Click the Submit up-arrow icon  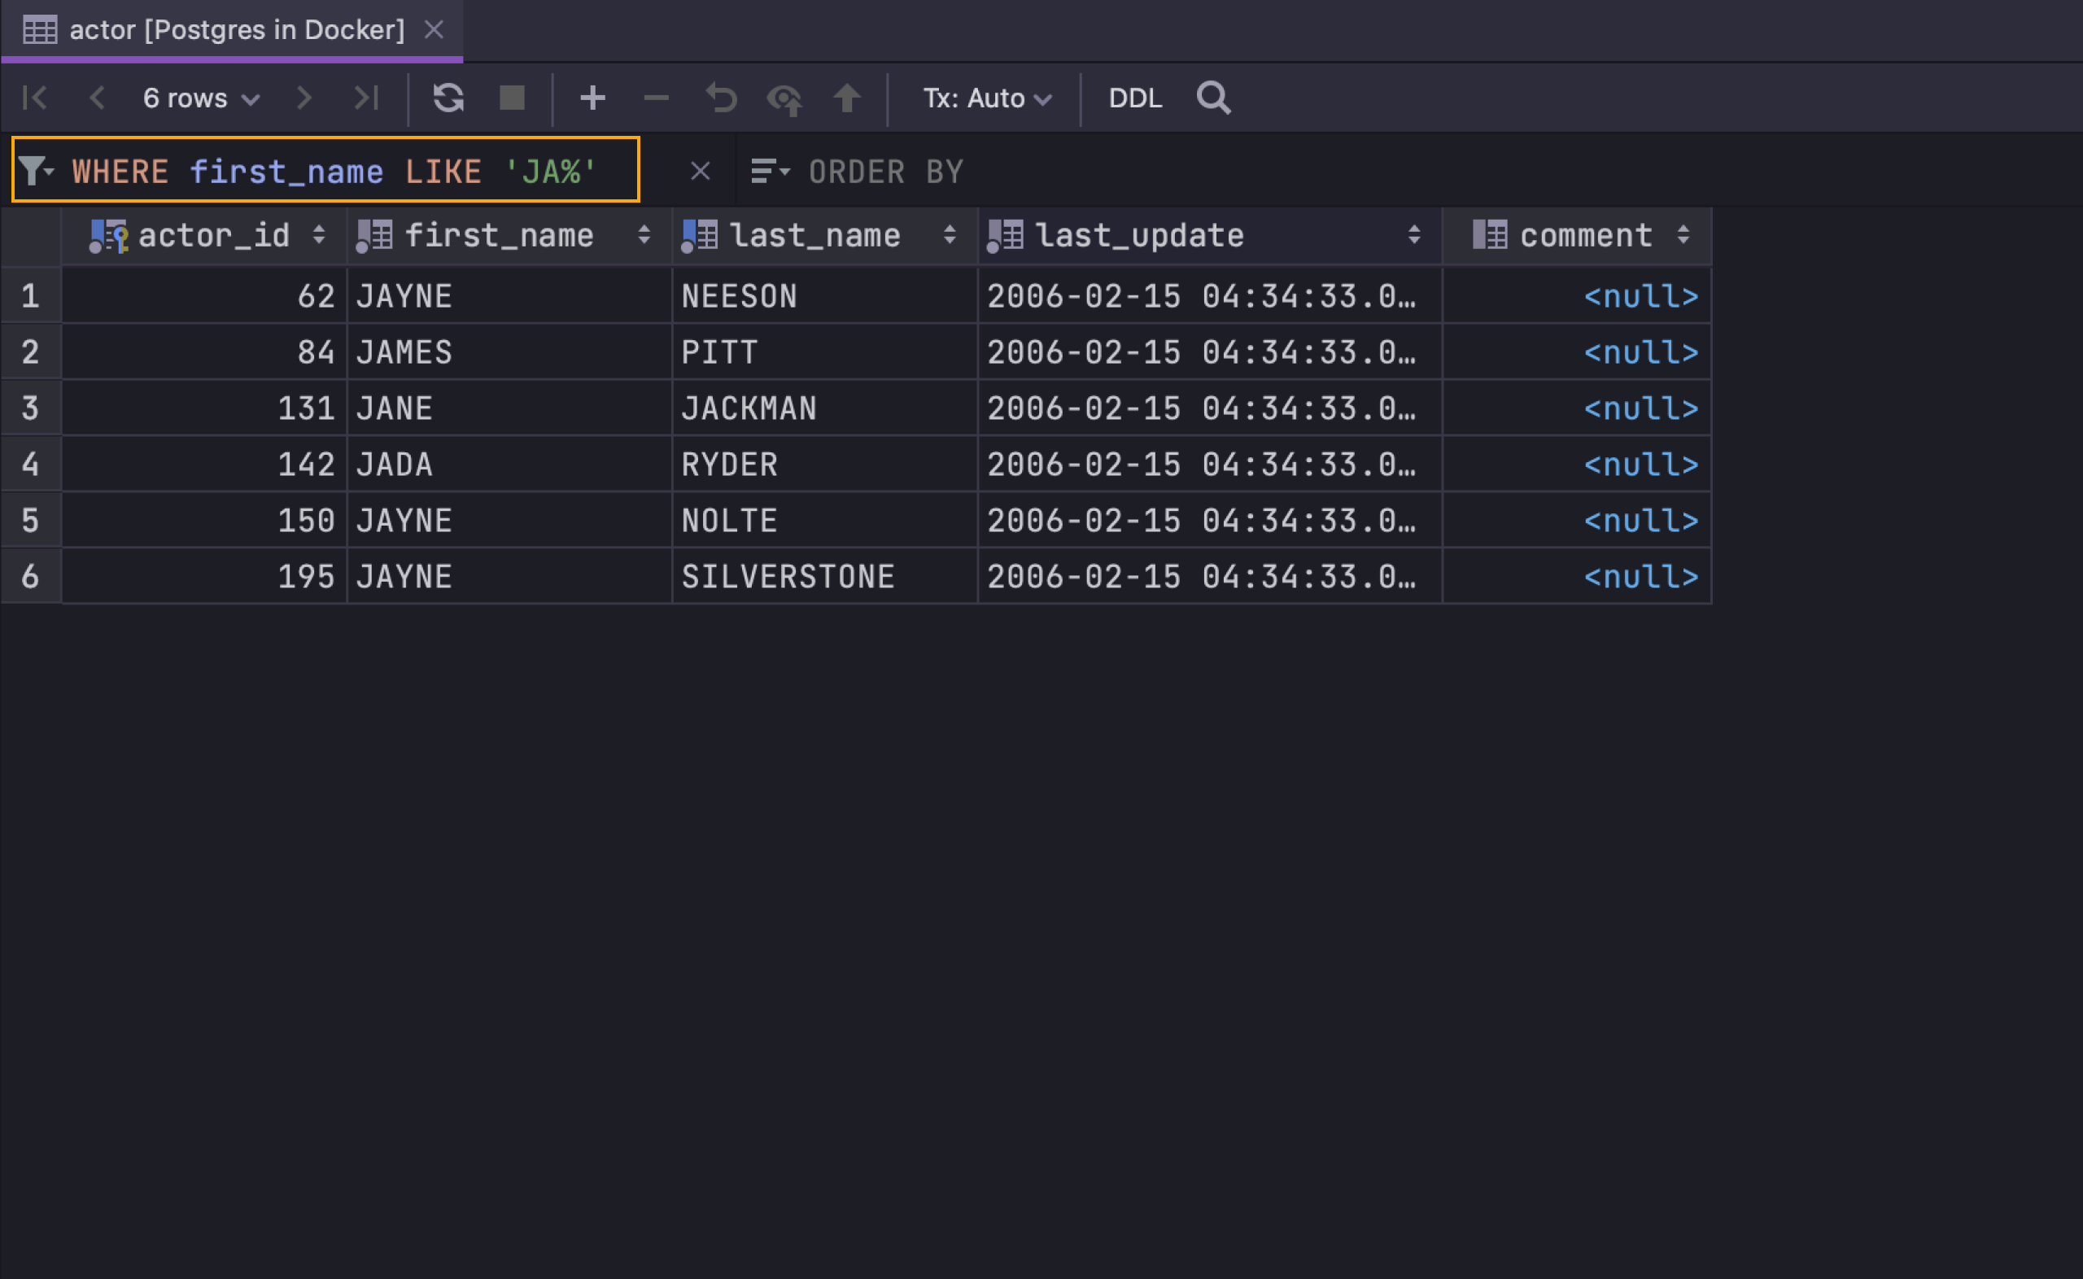pyautogui.click(x=846, y=98)
